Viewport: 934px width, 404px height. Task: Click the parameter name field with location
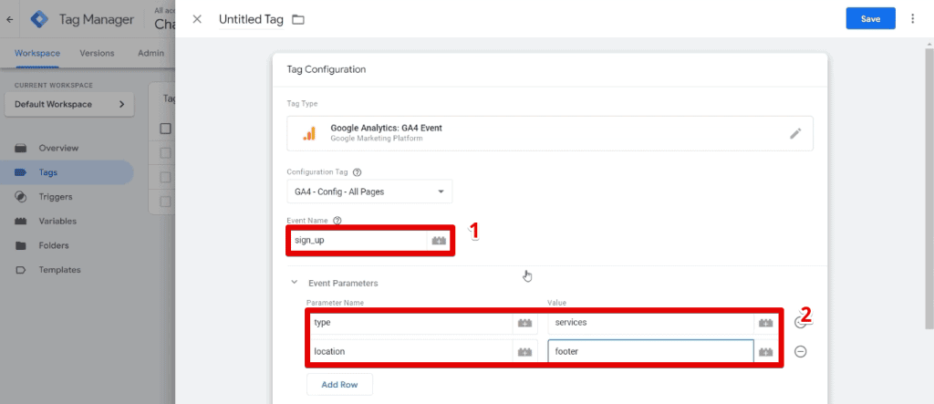[410, 352]
